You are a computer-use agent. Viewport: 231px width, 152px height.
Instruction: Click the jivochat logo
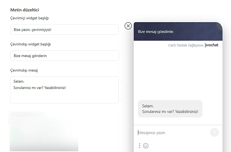(x=212, y=45)
